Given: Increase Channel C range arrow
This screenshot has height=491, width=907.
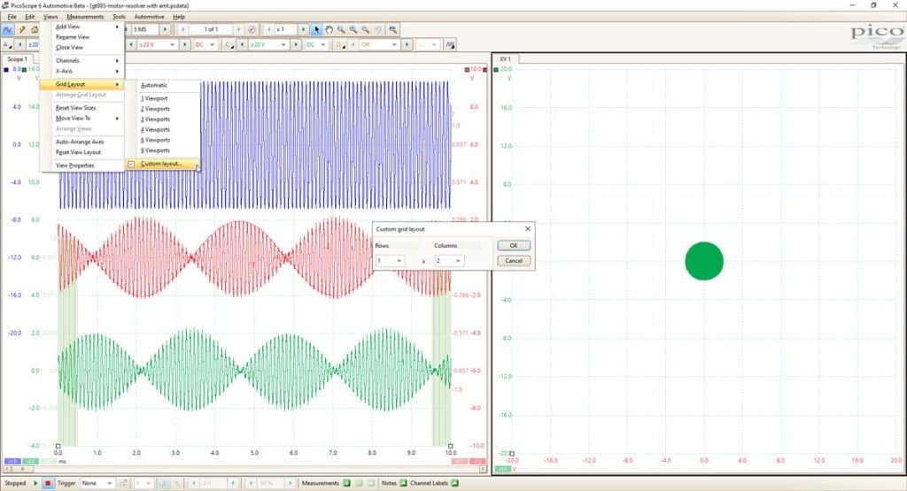Looking at the screenshot, I should pos(296,44).
